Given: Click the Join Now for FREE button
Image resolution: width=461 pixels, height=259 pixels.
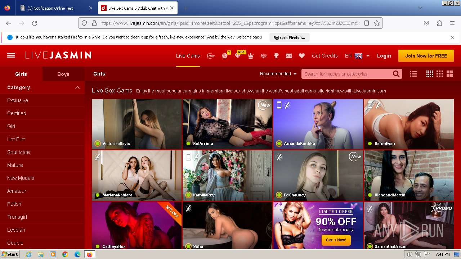Looking at the screenshot, I should tap(426, 56).
